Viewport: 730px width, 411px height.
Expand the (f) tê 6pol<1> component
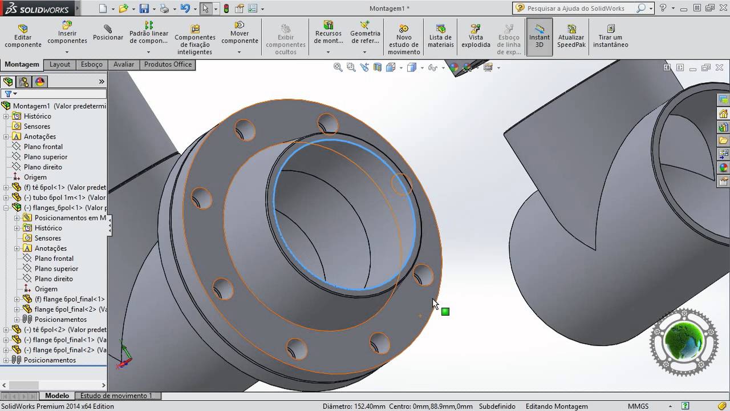[x=6, y=188]
